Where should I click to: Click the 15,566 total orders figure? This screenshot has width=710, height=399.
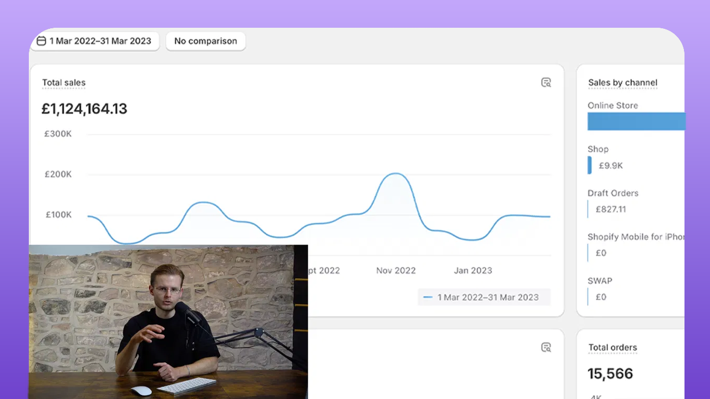610,373
